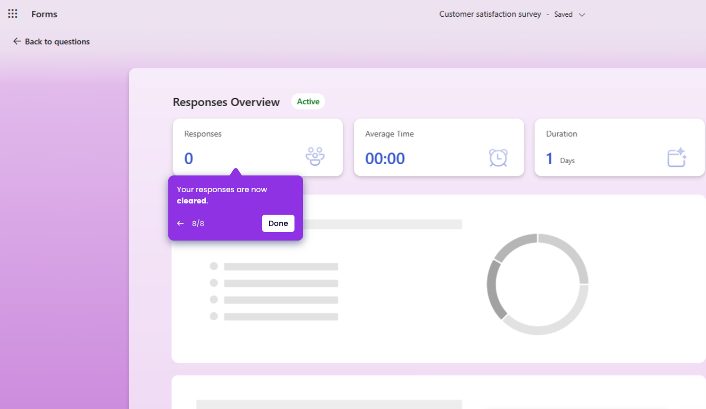
Task: Click the 8/8 step counter
Action: pos(198,223)
